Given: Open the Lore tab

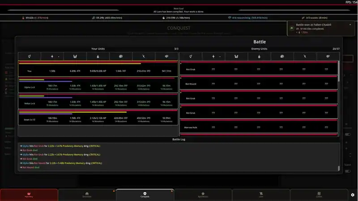Looking at the screenshot, I should 261,195.
